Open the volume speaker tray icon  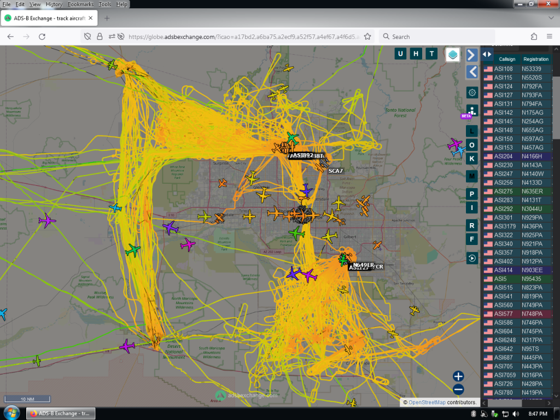pos(516,413)
